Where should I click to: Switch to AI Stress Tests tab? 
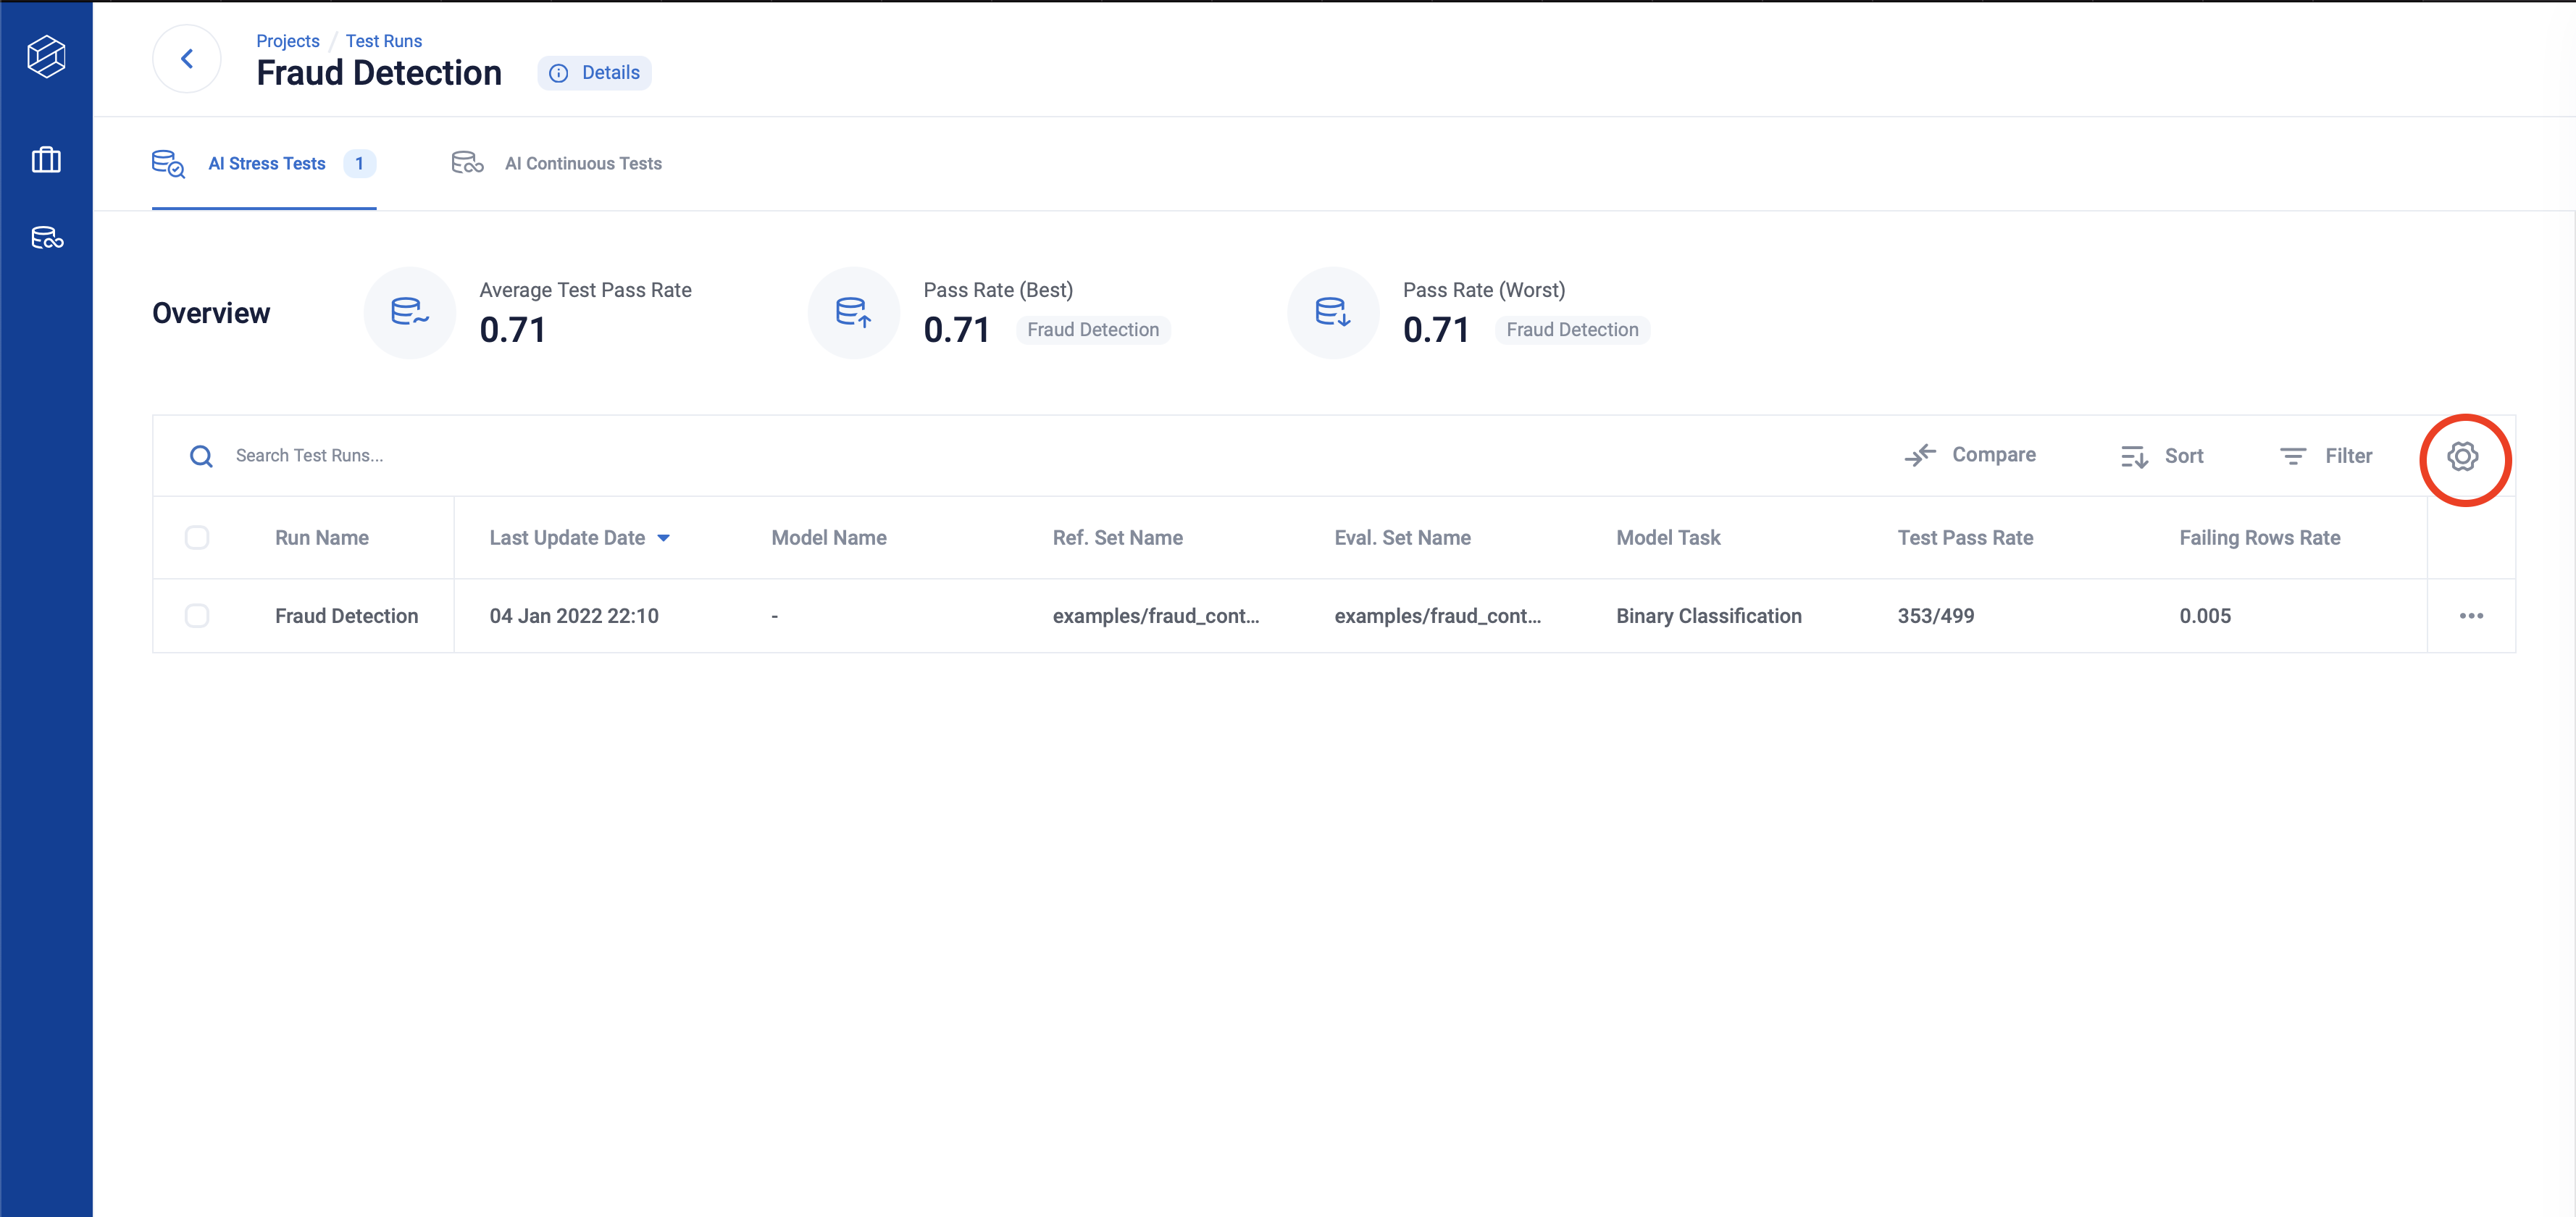(x=264, y=164)
